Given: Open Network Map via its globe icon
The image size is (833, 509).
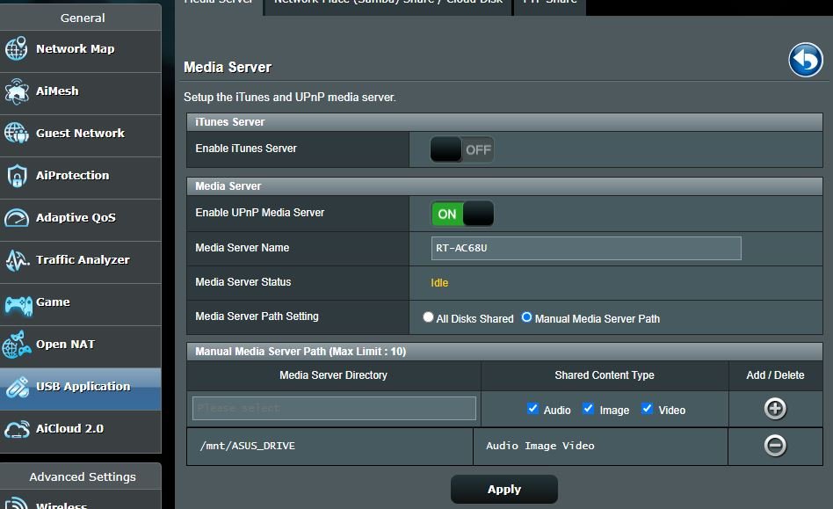Looking at the screenshot, I should pos(17,49).
